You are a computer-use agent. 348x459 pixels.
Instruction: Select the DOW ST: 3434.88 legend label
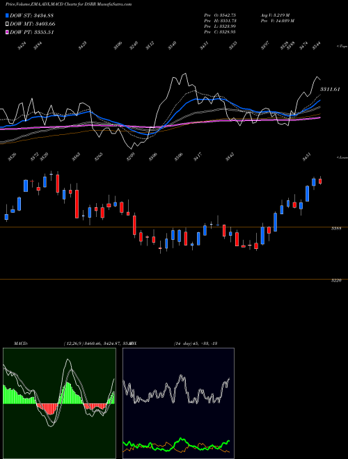[31, 15]
